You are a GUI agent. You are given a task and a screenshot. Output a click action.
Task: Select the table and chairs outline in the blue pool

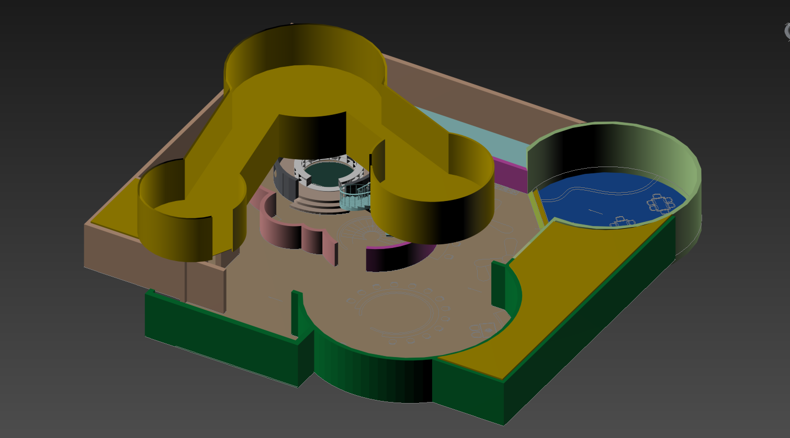click(x=662, y=204)
